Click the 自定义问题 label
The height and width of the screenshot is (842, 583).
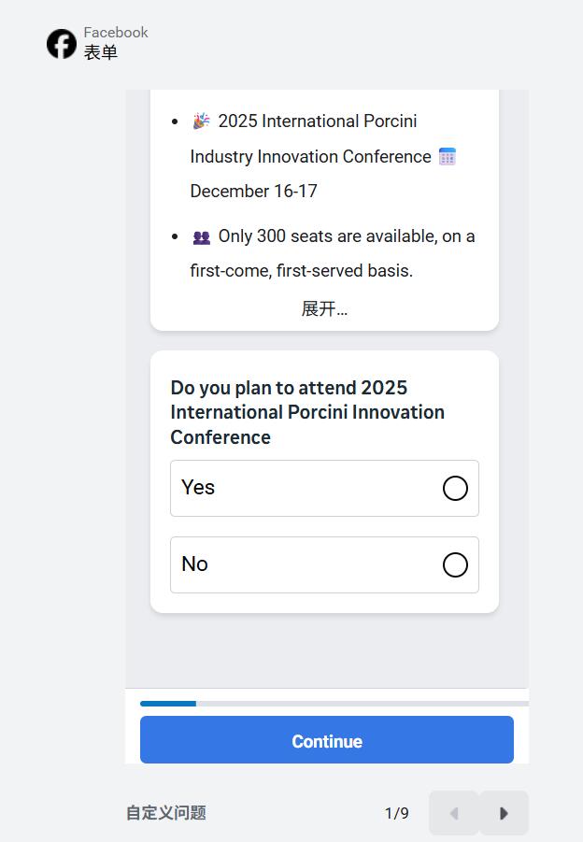click(x=166, y=813)
